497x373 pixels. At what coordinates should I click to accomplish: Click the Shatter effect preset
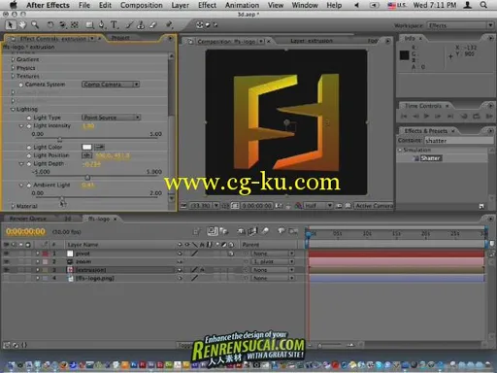tap(430, 158)
